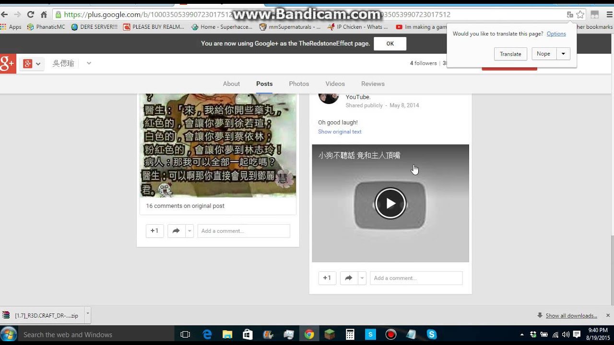The width and height of the screenshot is (614, 345).
Task: Open share options dropdown on left post
Action: coord(189,231)
